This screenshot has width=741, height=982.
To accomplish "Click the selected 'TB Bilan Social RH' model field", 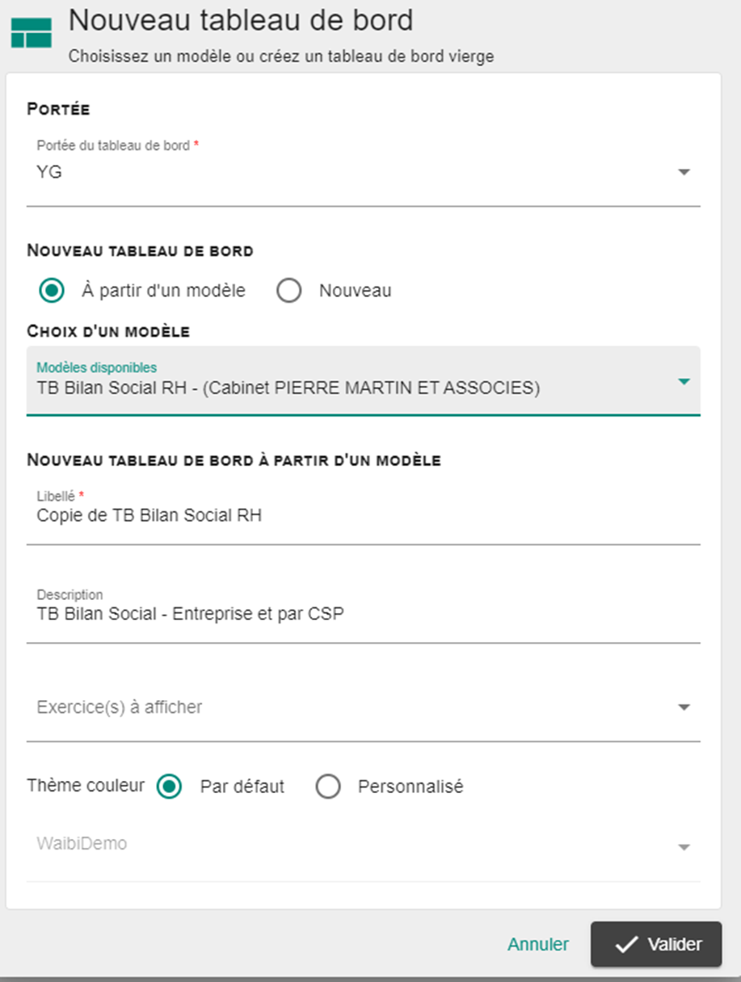I will 364,380.
